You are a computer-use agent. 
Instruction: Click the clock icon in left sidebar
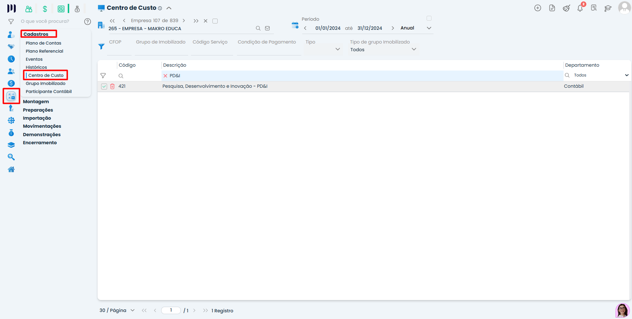tap(11, 59)
